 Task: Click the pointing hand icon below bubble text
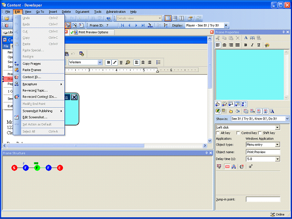pos(218,104)
